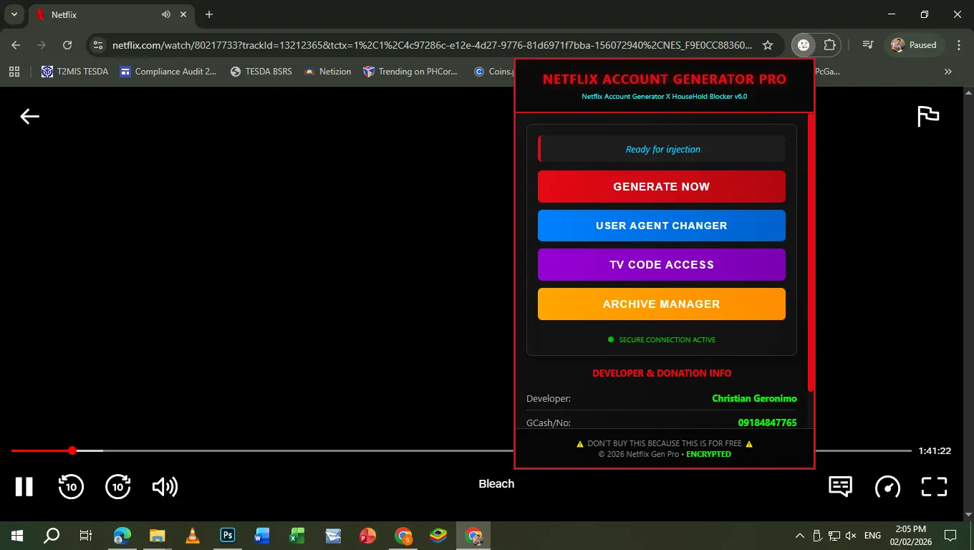Open TESDA BSRS bookmark
This screenshot has height=550, width=974.
point(261,72)
